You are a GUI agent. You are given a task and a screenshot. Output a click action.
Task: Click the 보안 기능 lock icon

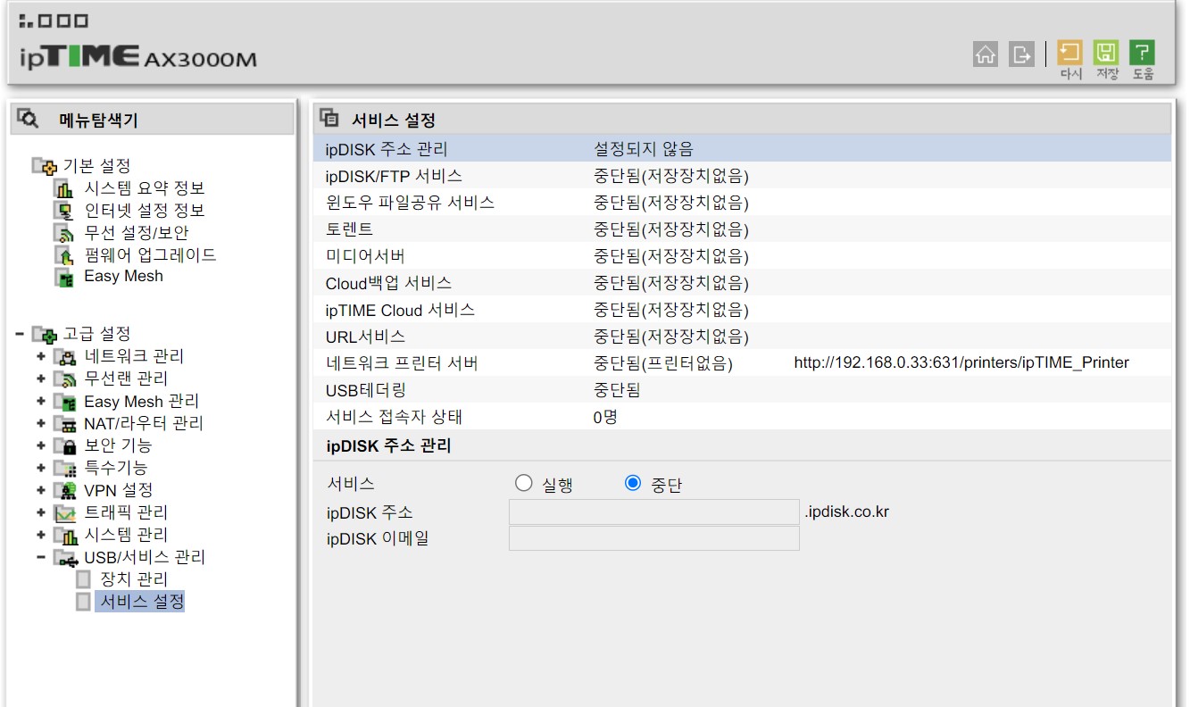click(65, 445)
